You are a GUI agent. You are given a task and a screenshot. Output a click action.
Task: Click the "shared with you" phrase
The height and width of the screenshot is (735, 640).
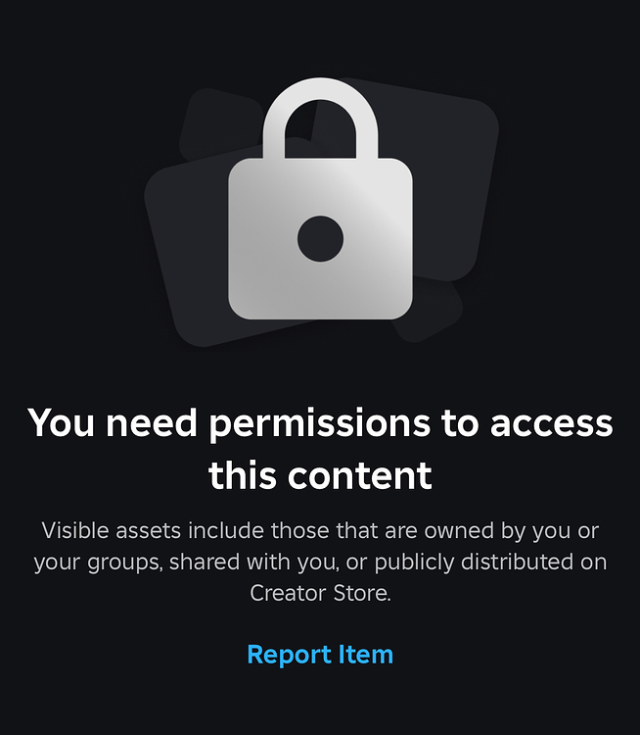(253, 563)
